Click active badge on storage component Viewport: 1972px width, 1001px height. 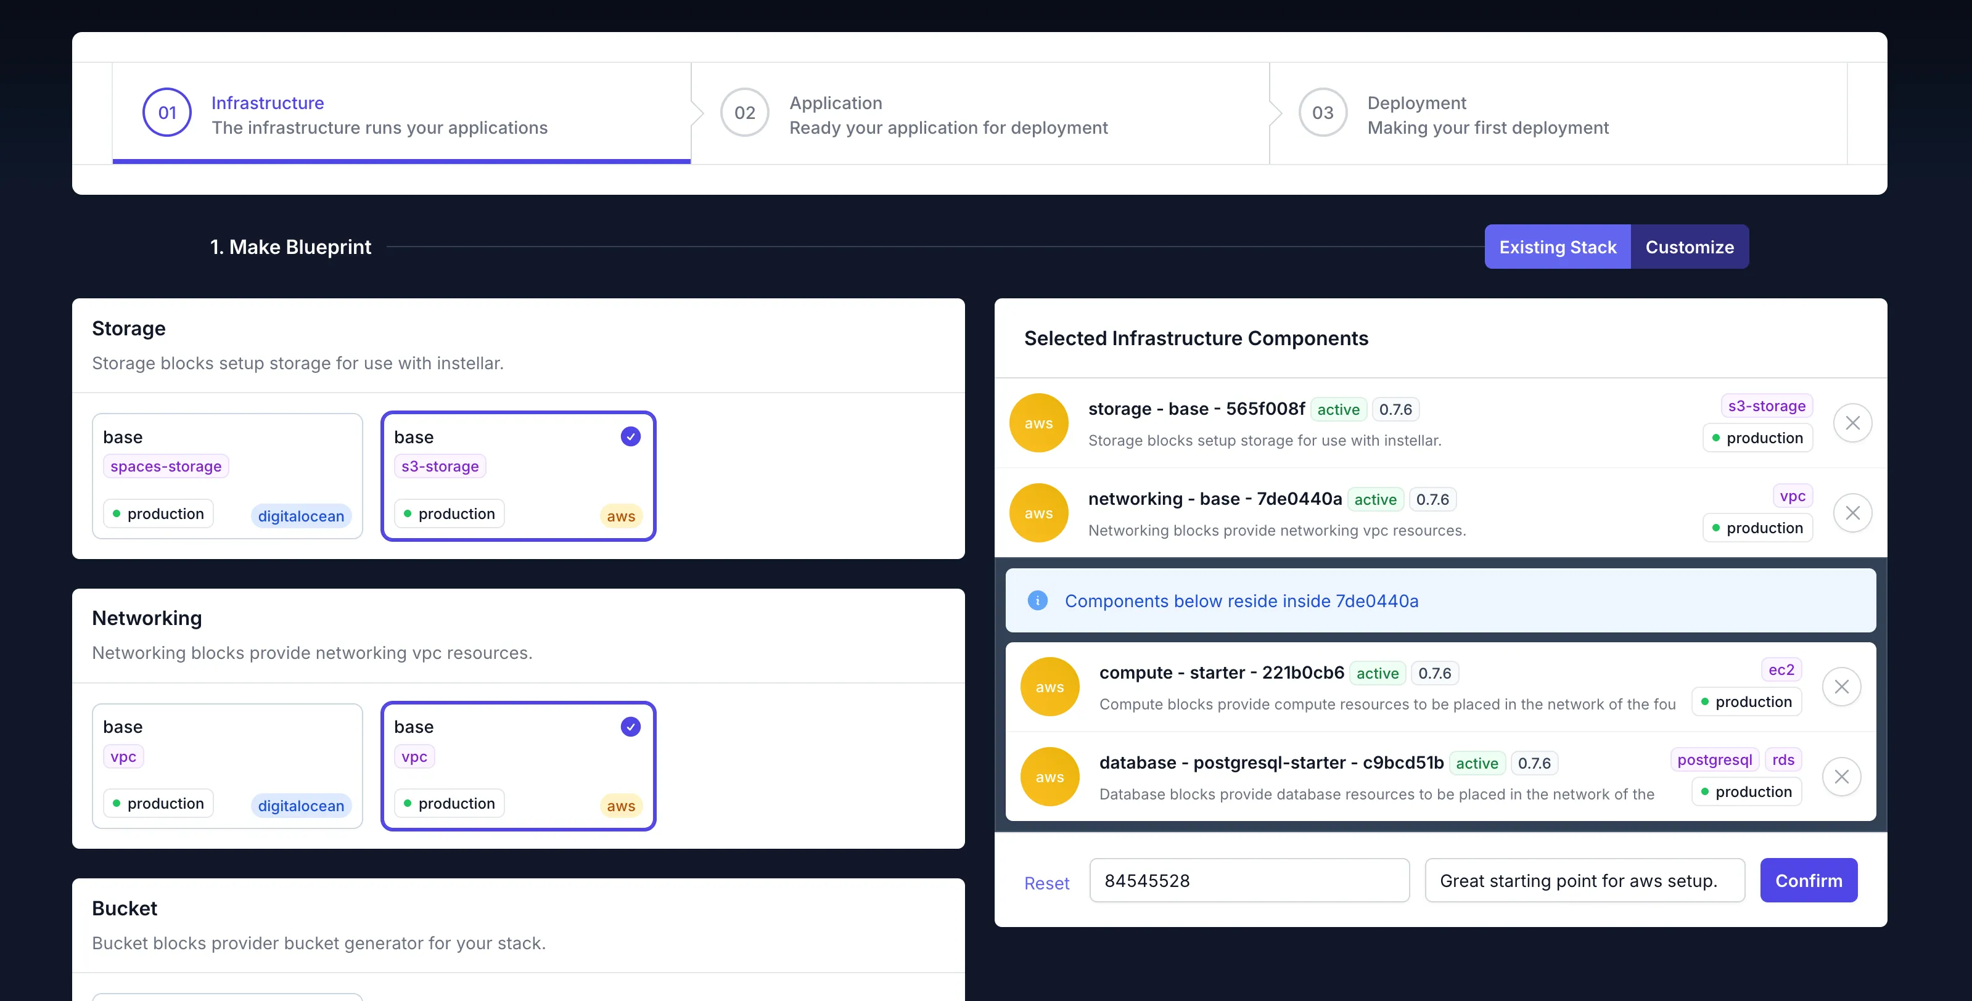click(1338, 409)
